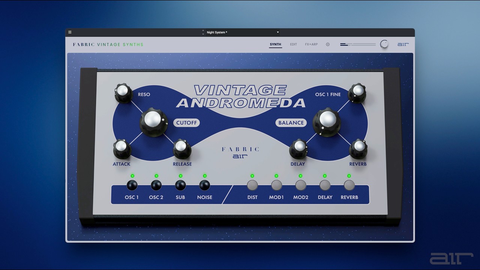
Task: Expand preset list arrow
Action: coord(278,32)
